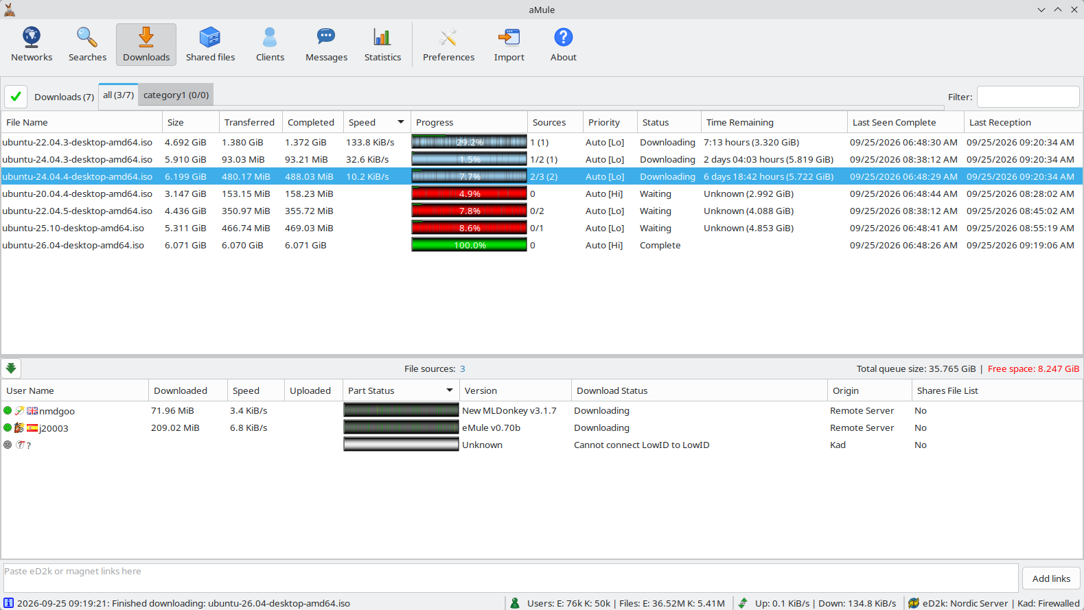Click the "Finished downloading" status bar message
Image resolution: width=1084 pixels, height=610 pixels.
coord(183,603)
